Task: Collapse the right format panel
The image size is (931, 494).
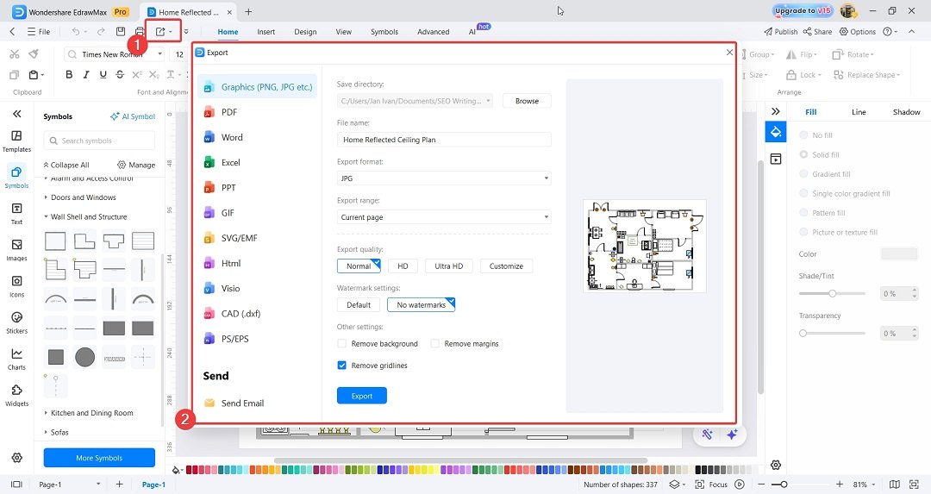Action: [x=776, y=111]
